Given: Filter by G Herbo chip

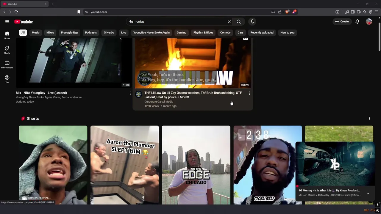Looking at the screenshot, I should click(109, 32).
